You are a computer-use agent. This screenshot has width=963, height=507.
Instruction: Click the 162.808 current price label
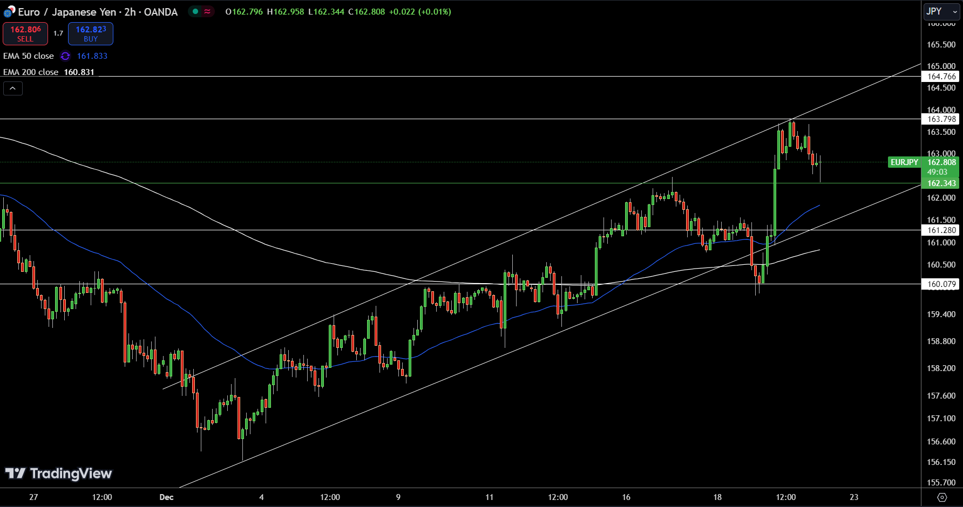(x=941, y=162)
